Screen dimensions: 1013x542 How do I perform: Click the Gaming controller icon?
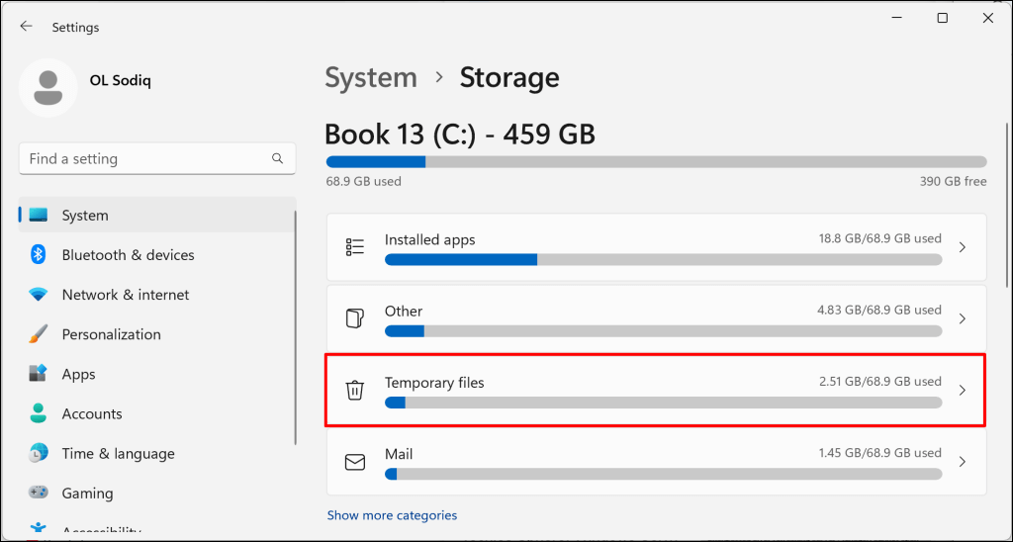coord(39,493)
